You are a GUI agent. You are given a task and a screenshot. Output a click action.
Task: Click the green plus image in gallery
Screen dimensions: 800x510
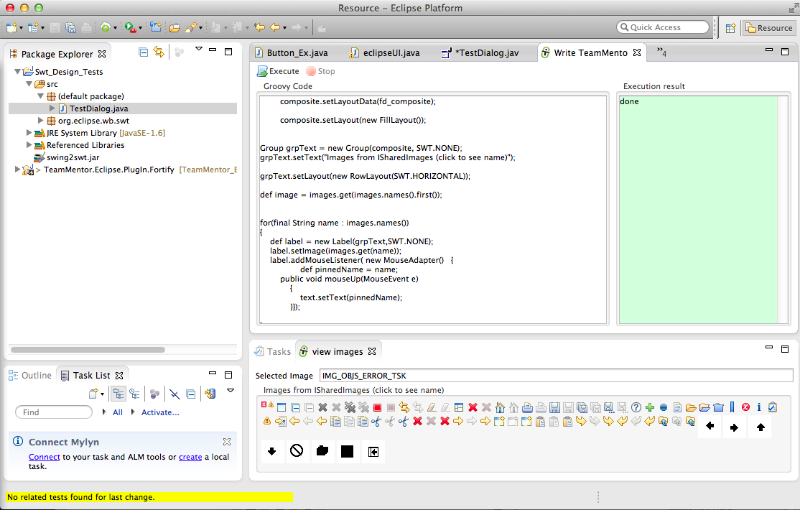coord(650,407)
